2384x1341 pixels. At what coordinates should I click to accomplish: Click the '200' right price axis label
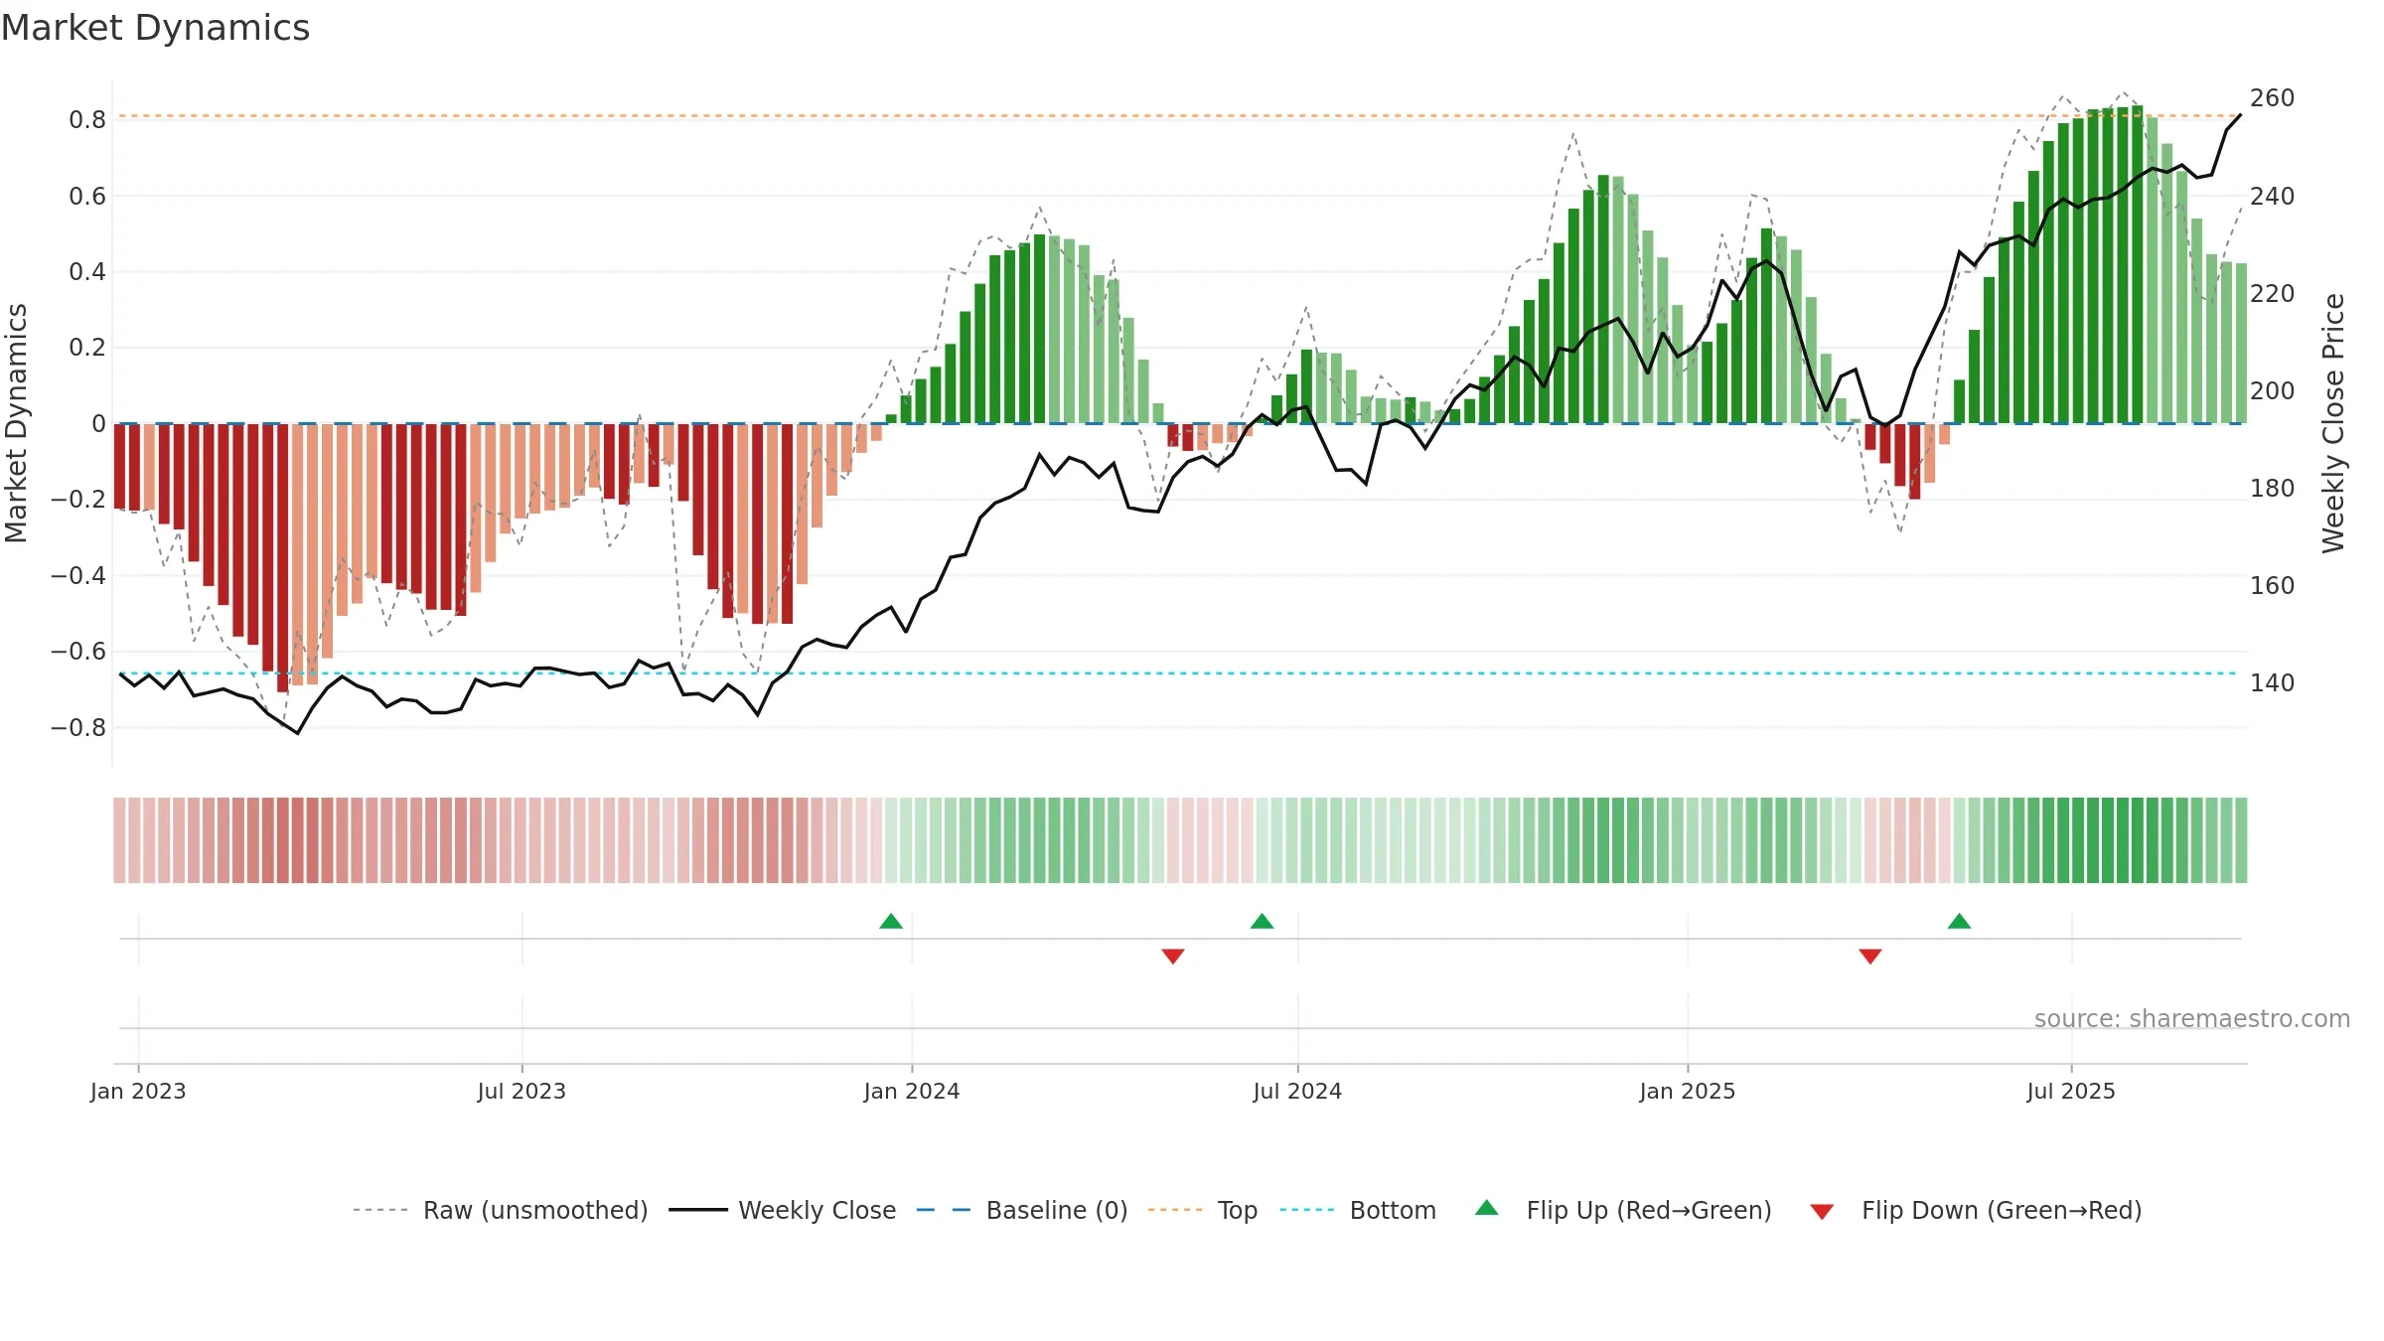click(2272, 391)
